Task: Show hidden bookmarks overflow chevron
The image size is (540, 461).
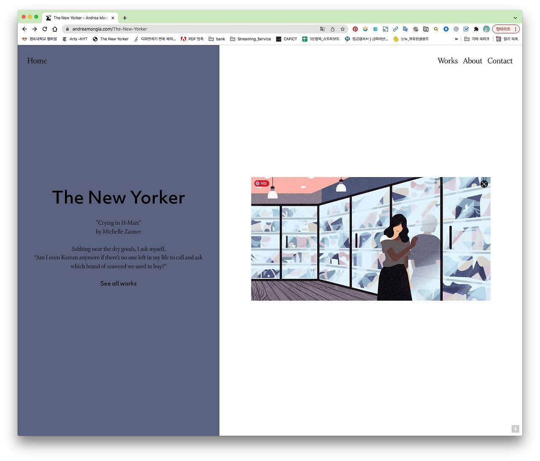Action: point(456,39)
